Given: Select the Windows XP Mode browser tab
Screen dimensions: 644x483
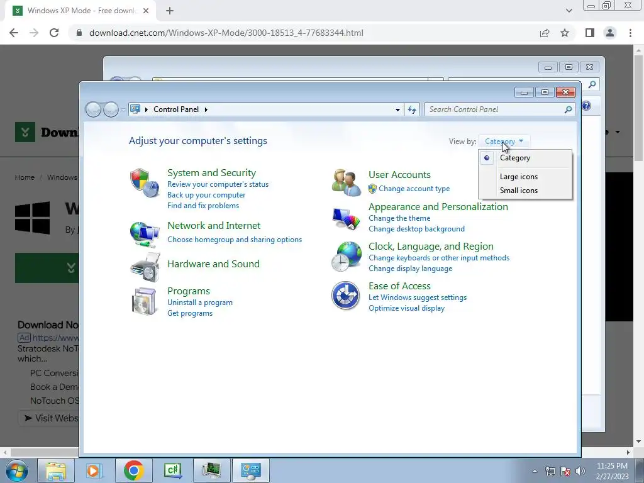Looking at the screenshot, I should [80, 11].
